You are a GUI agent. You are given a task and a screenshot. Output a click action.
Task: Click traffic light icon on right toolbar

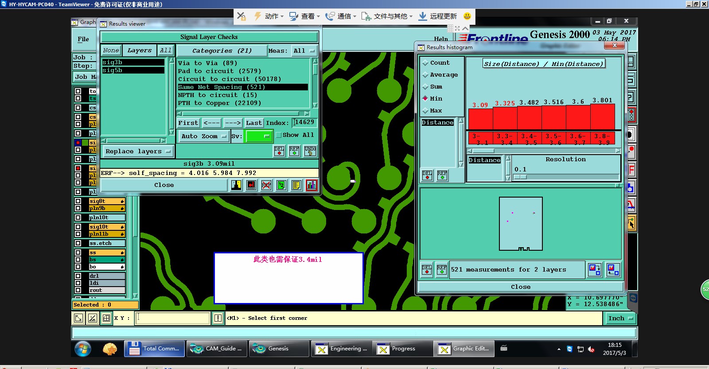[x=631, y=115]
